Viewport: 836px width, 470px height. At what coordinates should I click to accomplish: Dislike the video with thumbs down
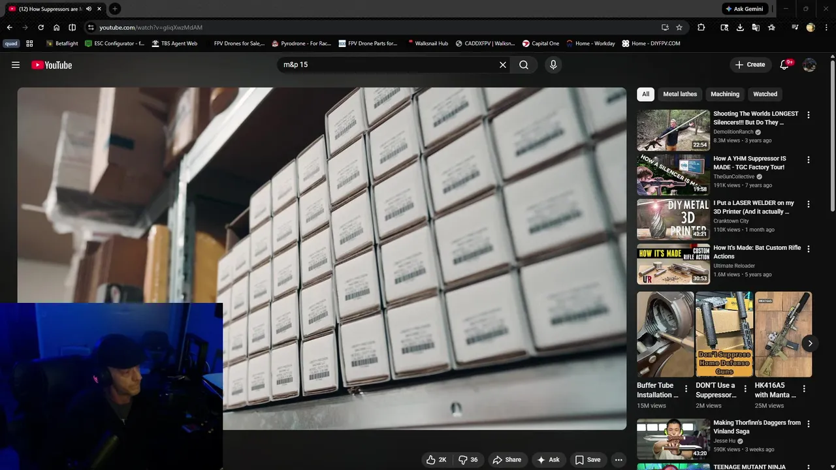pos(468,460)
